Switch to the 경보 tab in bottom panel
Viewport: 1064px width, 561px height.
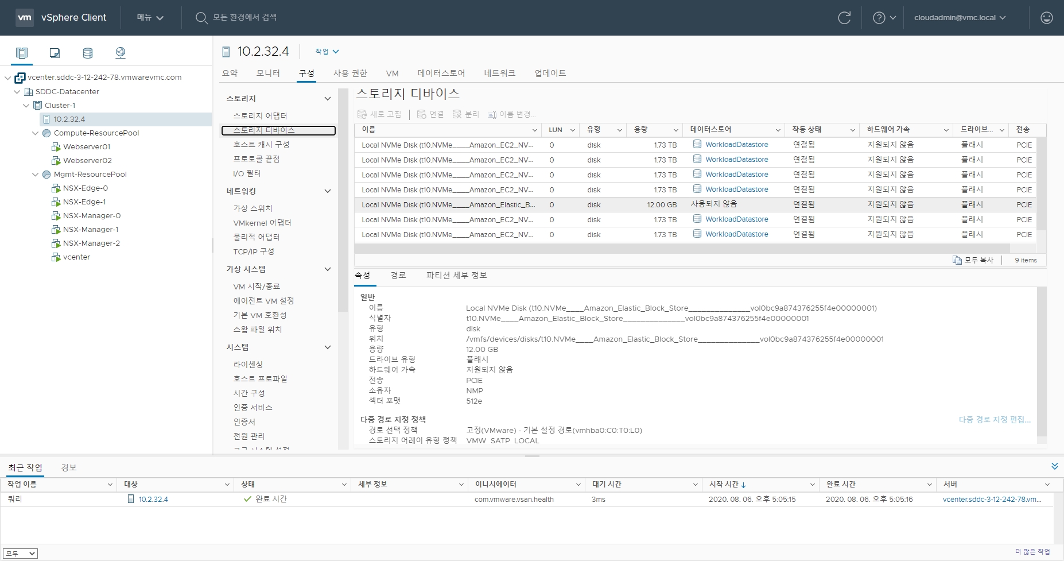click(69, 467)
